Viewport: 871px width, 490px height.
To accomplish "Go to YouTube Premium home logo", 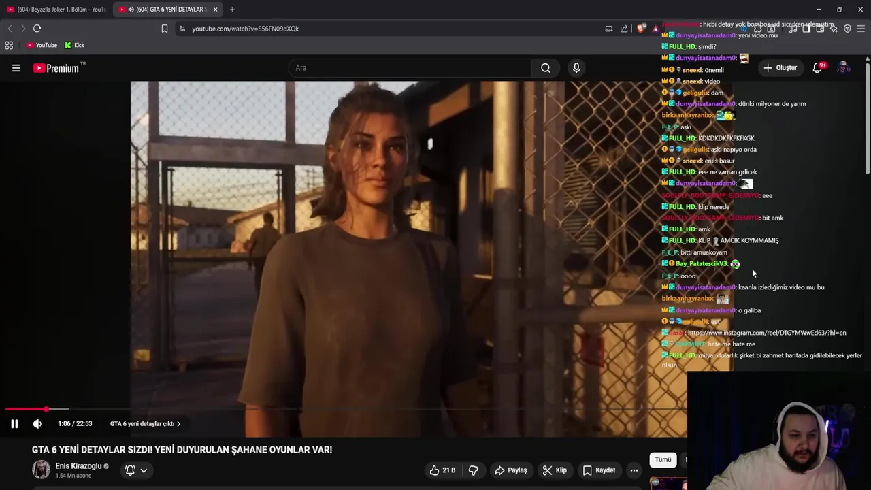I will coord(56,68).
